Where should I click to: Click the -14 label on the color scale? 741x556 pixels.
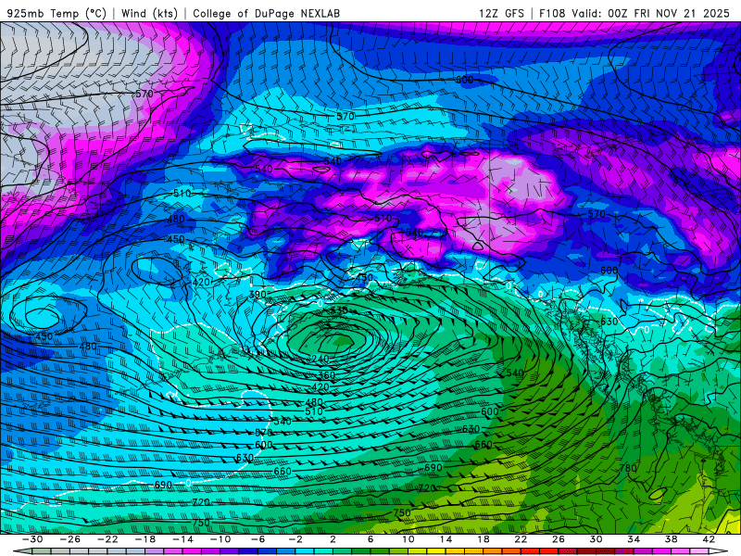click(182, 539)
